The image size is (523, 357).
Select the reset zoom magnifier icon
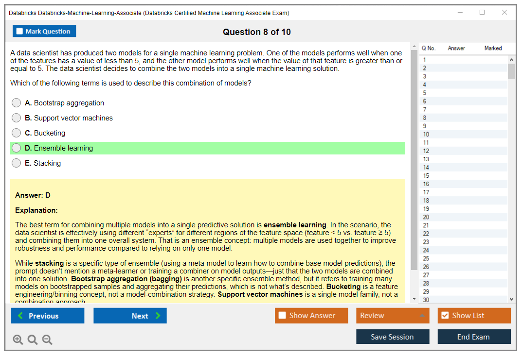click(x=32, y=340)
